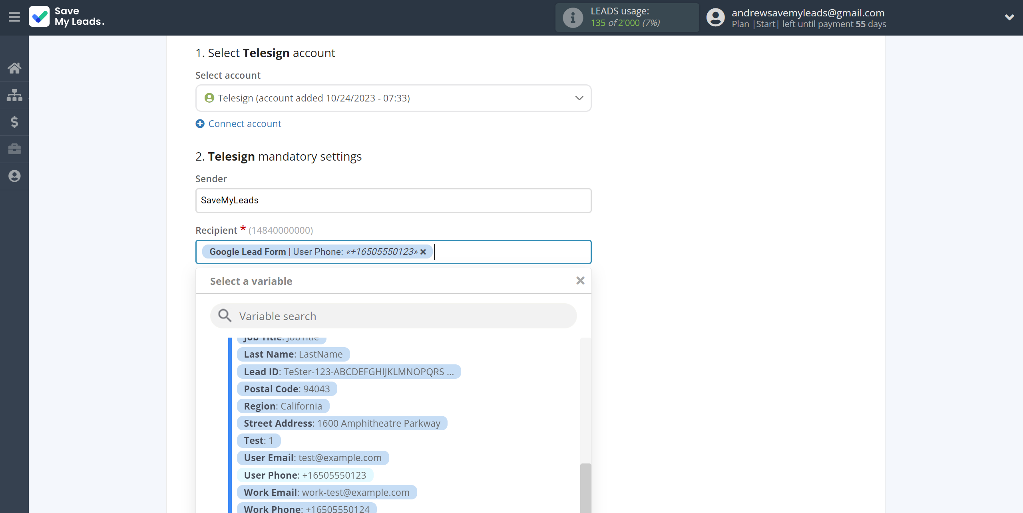Click the Sender input field
The image size is (1023, 513).
[393, 200]
